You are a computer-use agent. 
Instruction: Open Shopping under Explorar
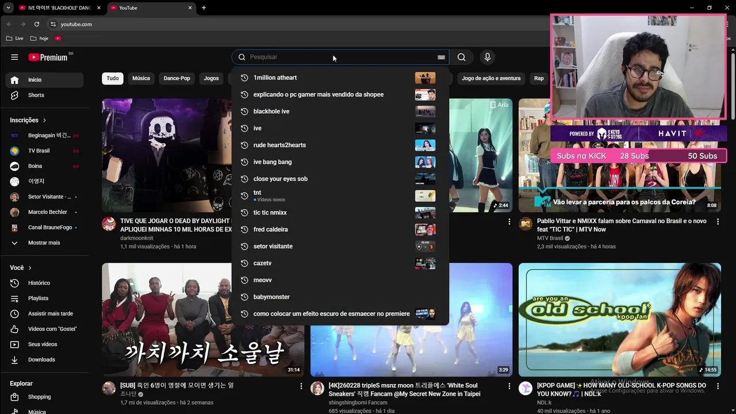coord(44,397)
